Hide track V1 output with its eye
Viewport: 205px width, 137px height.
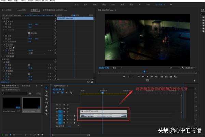pyautogui.click(x=68, y=112)
